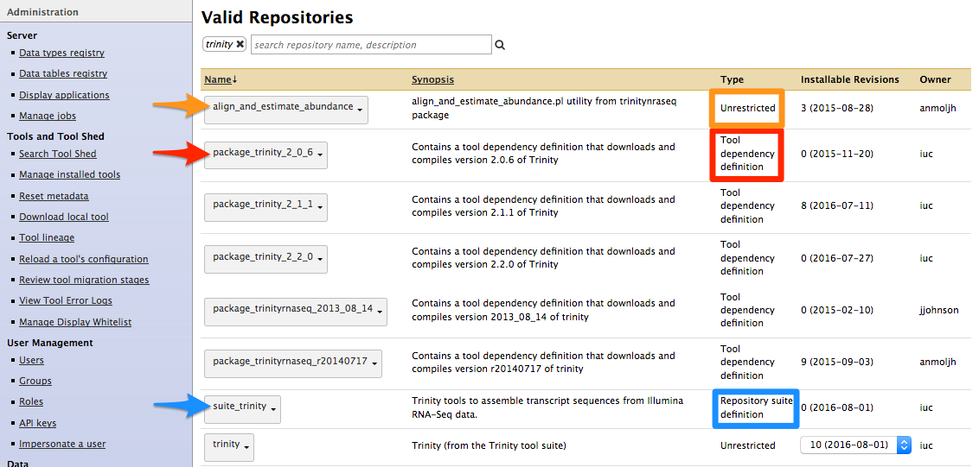
Task: Open Review tool migration stages
Action: pyautogui.click(x=84, y=280)
